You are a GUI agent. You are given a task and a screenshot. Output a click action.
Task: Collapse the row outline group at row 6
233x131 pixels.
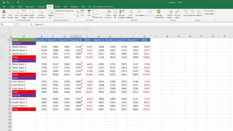[2, 57]
